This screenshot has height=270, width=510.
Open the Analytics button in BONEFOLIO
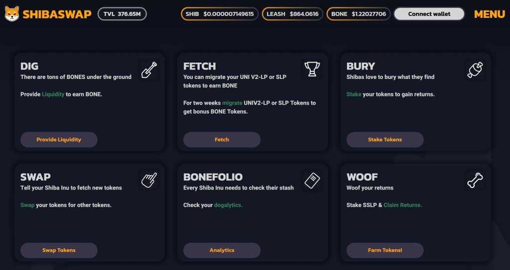pos(222,250)
